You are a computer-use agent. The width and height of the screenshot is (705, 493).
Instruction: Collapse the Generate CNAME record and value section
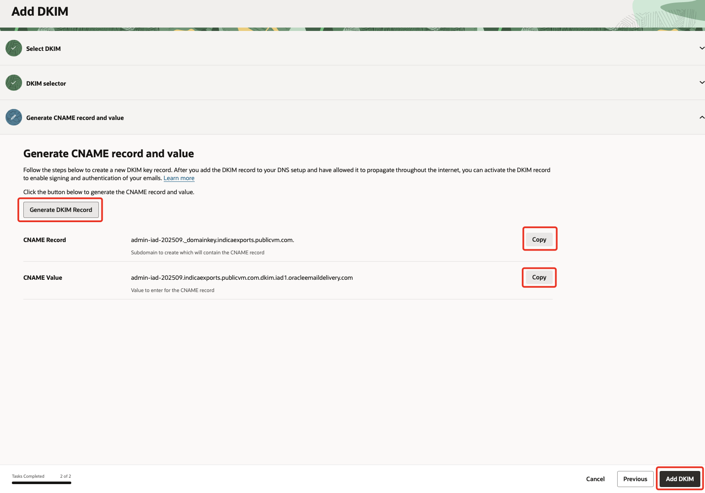point(701,117)
